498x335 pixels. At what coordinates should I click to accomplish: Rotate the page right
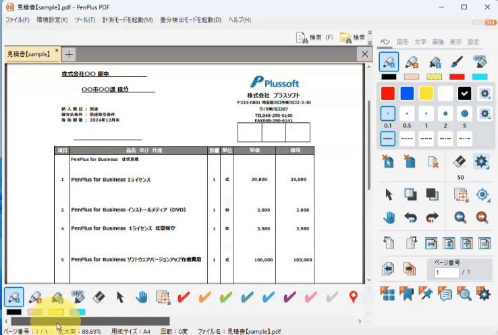411,243
